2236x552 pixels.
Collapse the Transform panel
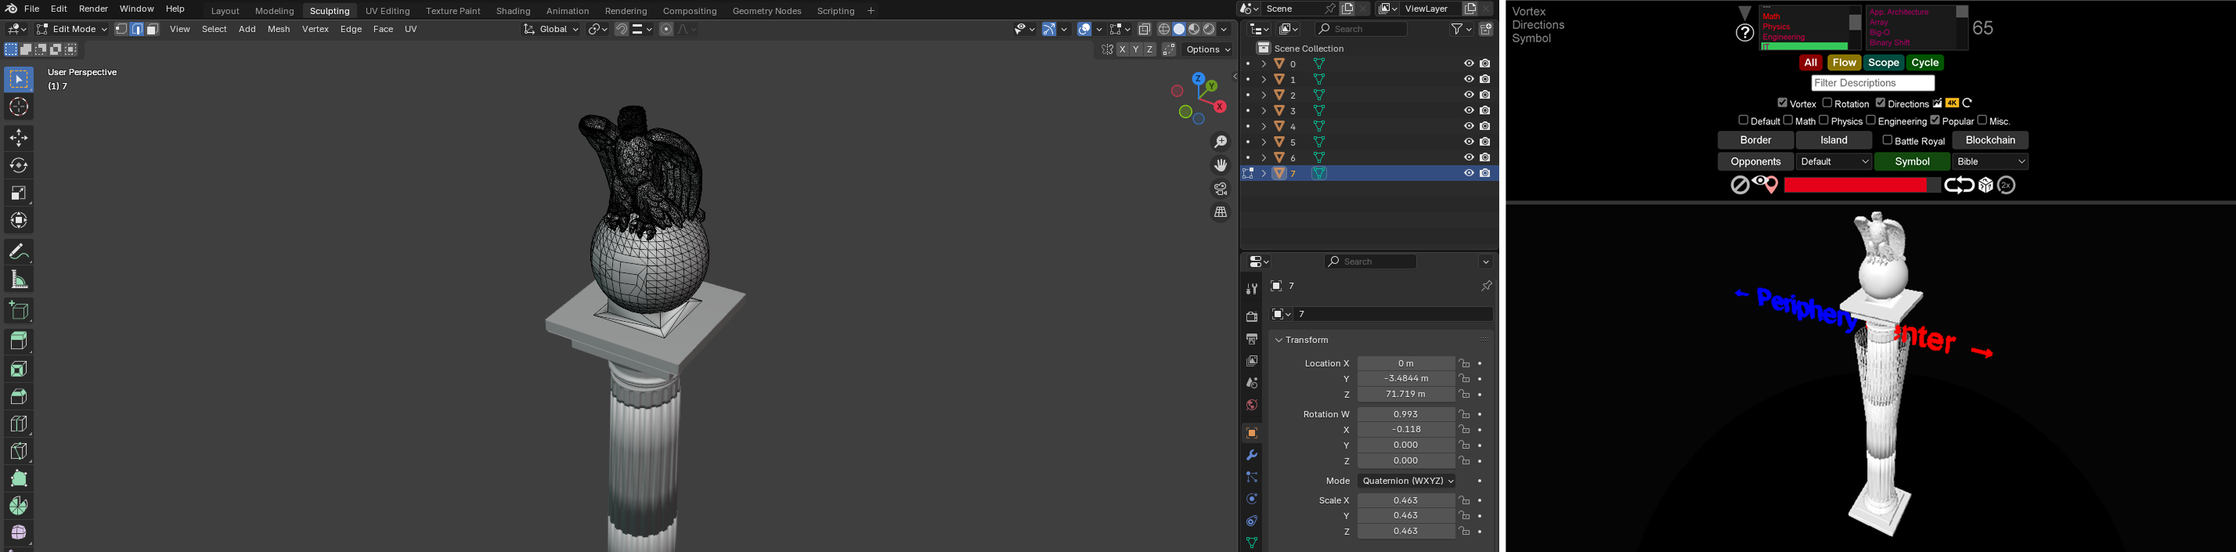point(1278,341)
